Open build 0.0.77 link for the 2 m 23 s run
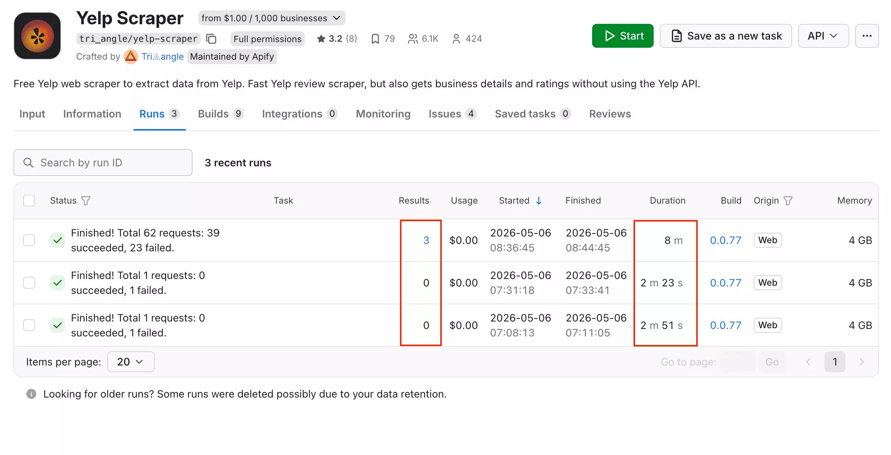 [726, 283]
